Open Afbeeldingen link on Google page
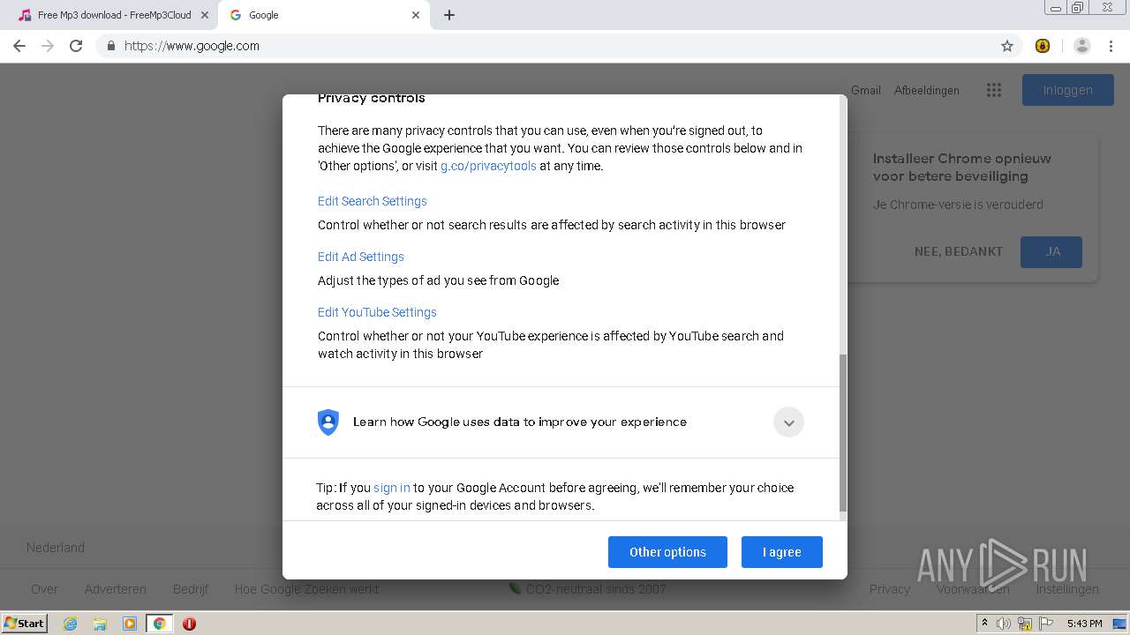 coord(927,90)
